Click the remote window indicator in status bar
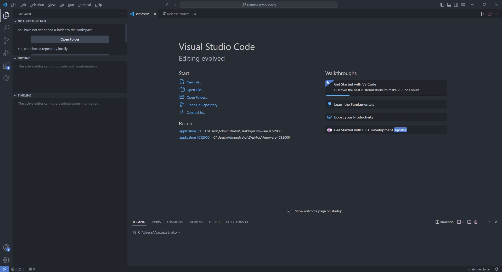This screenshot has height=272, width=502. pyautogui.click(x=4, y=269)
